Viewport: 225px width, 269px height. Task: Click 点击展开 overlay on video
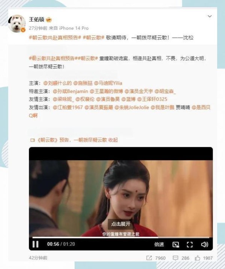pyautogui.click(x=121, y=224)
